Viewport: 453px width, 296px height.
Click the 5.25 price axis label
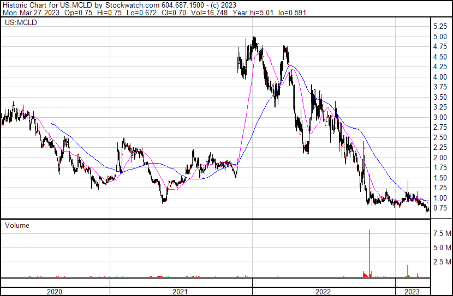[440, 27]
